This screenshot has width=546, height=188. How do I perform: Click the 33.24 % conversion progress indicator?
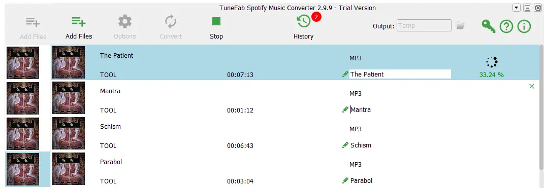491,74
